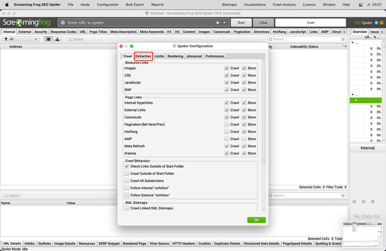Screen dimensions: 386x251
Task: Open the Rendering tab
Action: point(175,56)
